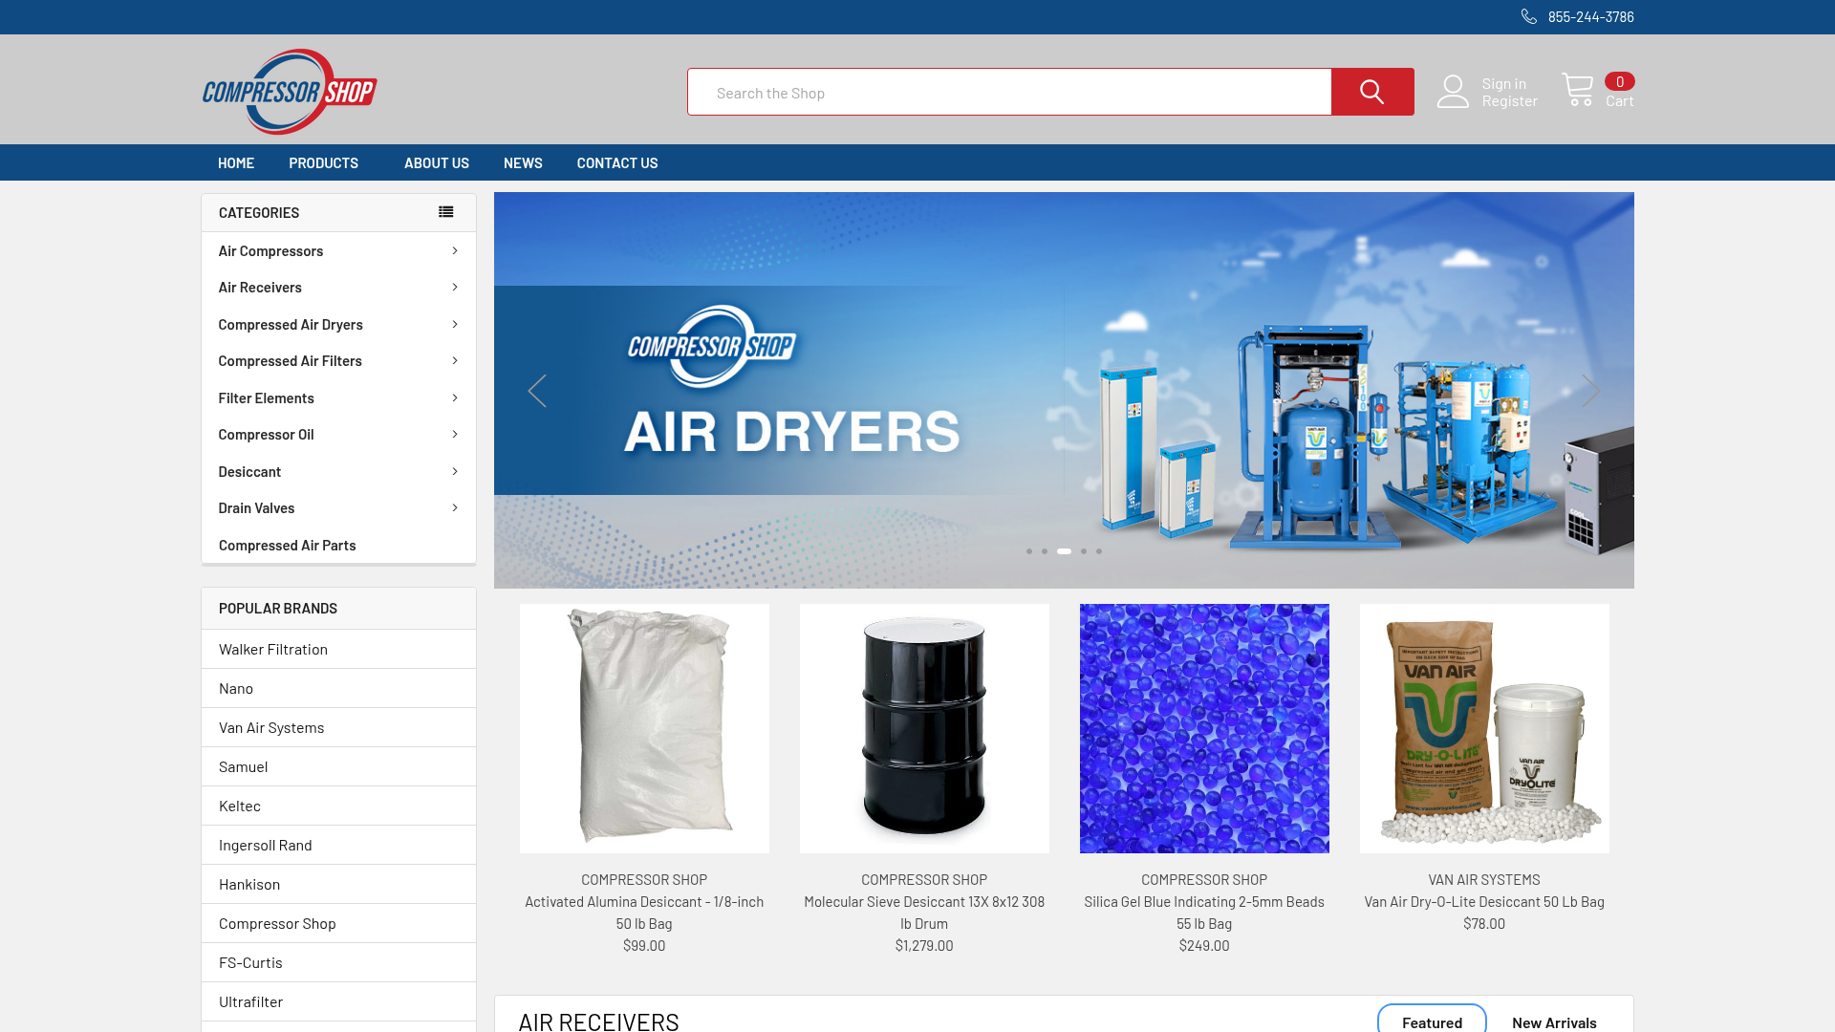Open Activated Alumina Desiccant bag thumbnail
This screenshot has width=1835, height=1032.
pos(644,728)
